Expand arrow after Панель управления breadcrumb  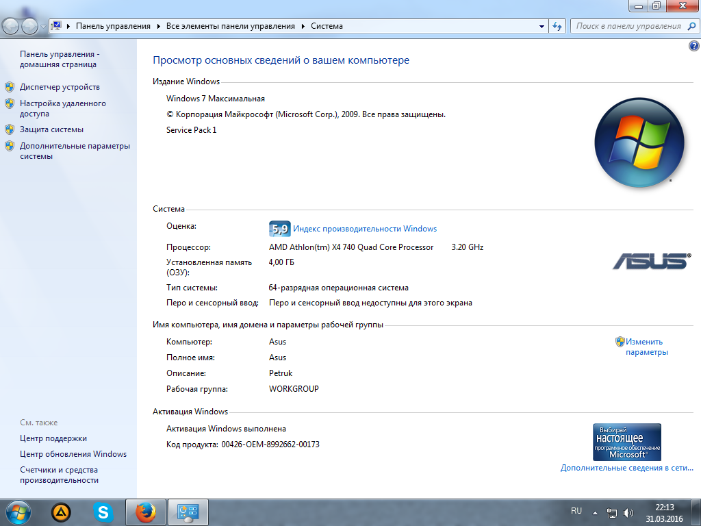pos(158,27)
